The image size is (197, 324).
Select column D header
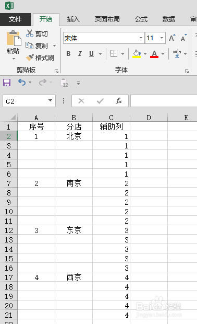[149, 118]
